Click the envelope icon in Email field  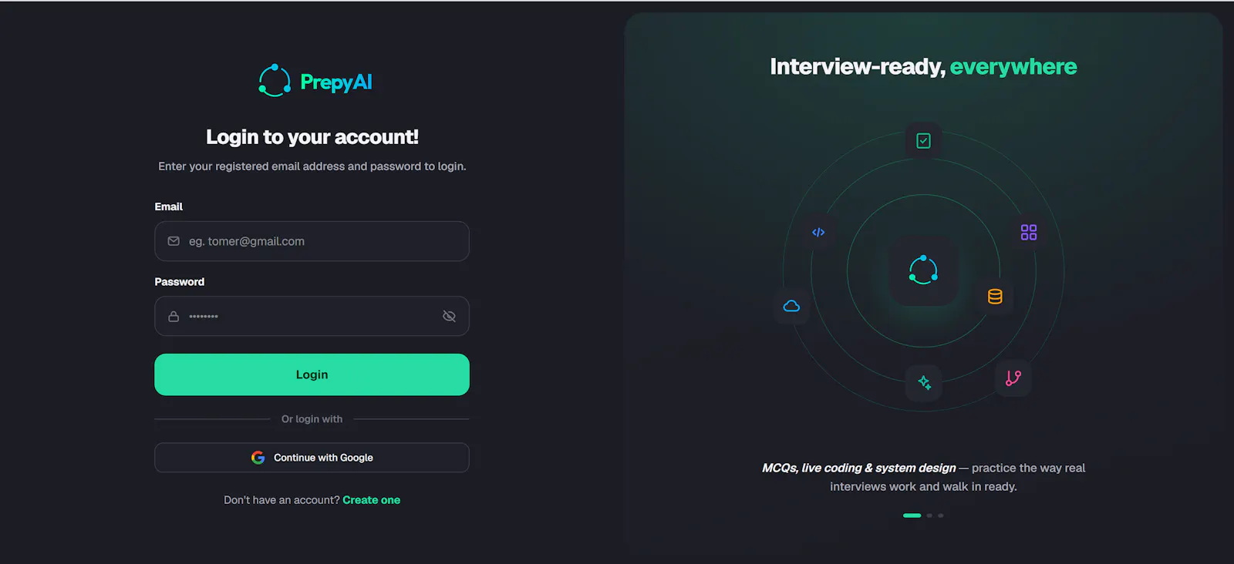174,241
